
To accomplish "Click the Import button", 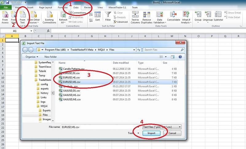I will tap(151, 133).
